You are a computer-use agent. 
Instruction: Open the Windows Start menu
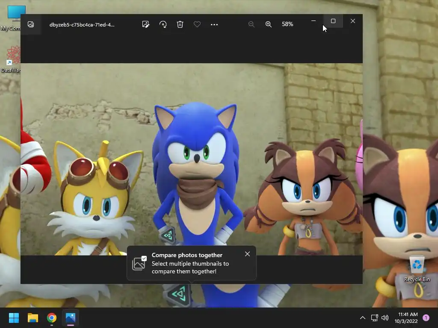click(x=14, y=318)
